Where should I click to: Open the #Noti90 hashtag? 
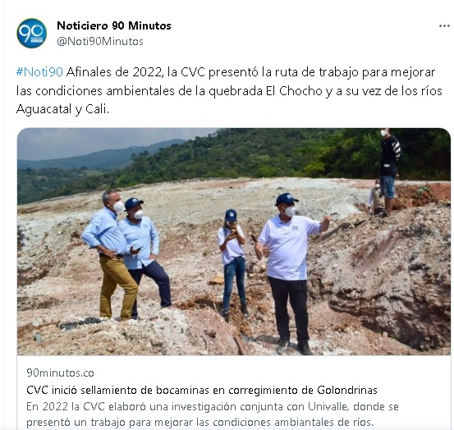39,72
